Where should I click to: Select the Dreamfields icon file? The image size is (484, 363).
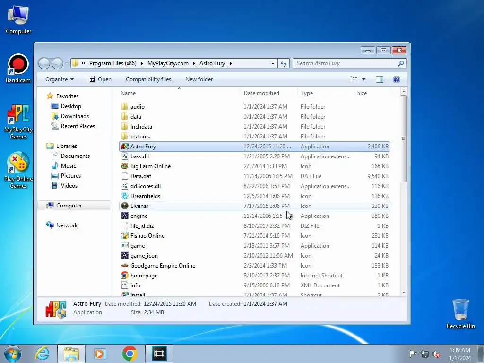point(125,196)
